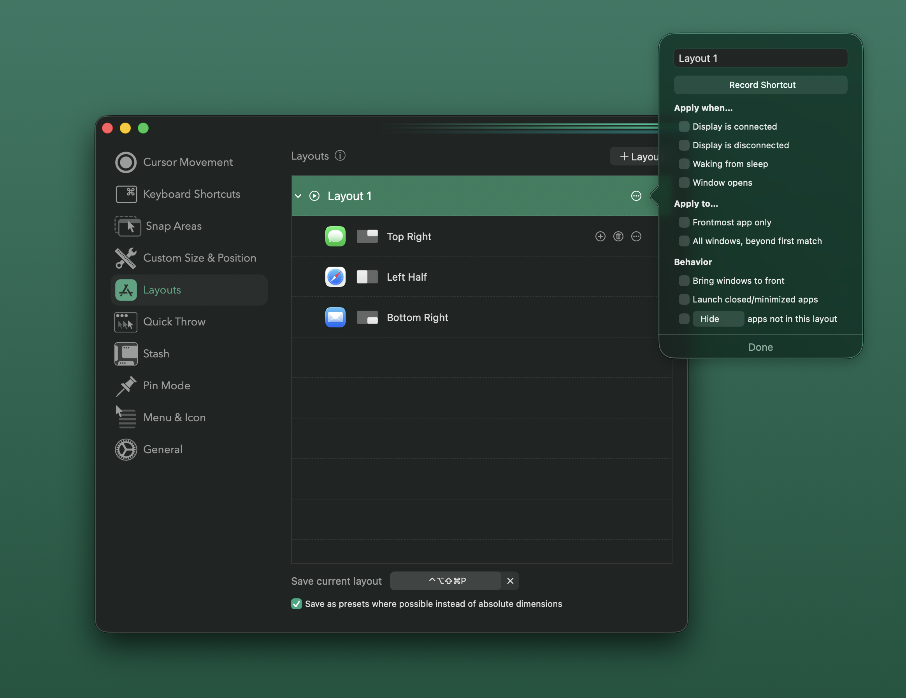This screenshot has height=698, width=906.
Task: Clear the Save current layout shortcut
Action: click(510, 581)
